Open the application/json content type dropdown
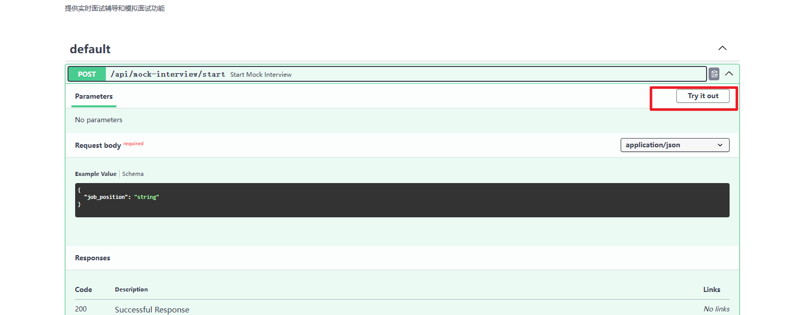The height and width of the screenshot is (315, 794). [674, 145]
